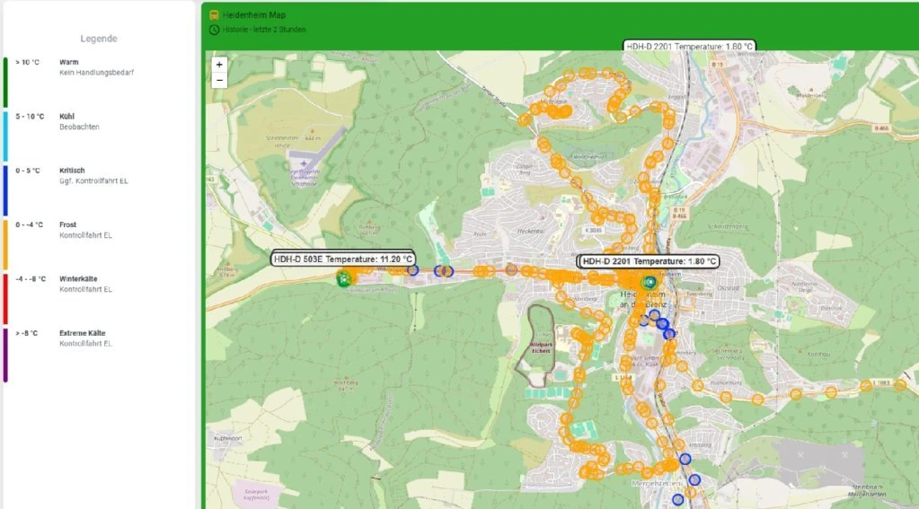
Task: Click the red Winterkälte legend color bar
Action: [x=5, y=299]
